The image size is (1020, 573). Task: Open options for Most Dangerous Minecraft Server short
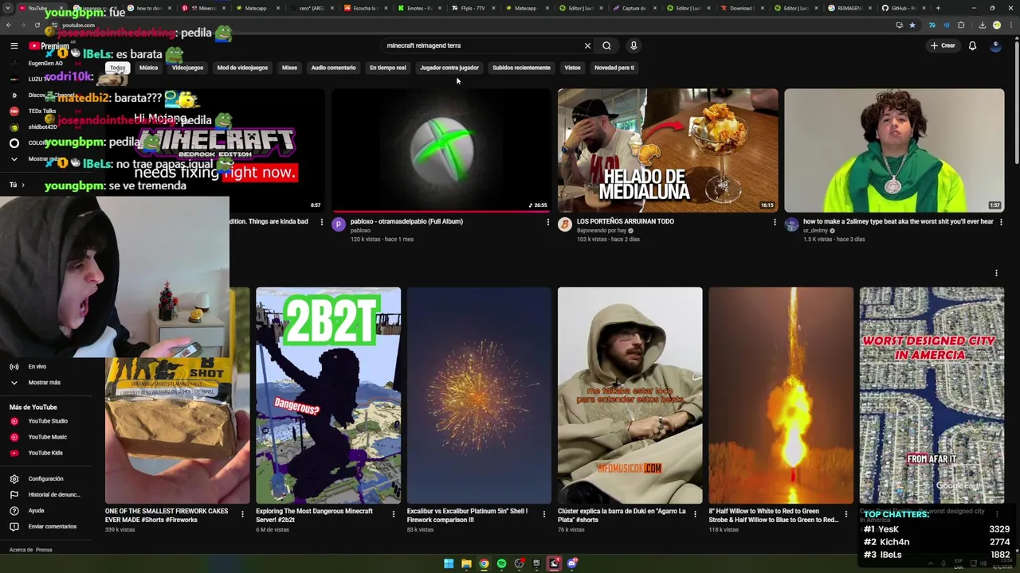pyautogui.click(x=393, y=514)
